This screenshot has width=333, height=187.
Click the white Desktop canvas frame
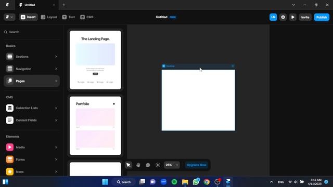198,100
